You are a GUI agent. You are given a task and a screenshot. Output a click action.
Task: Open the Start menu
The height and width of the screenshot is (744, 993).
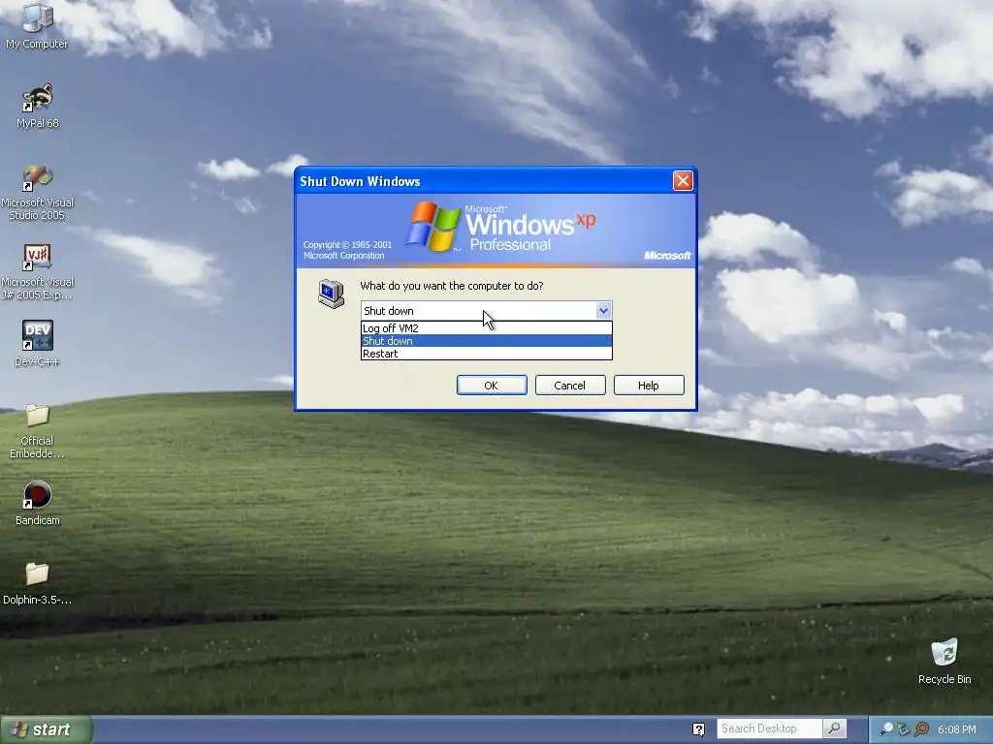coord(46,729)
